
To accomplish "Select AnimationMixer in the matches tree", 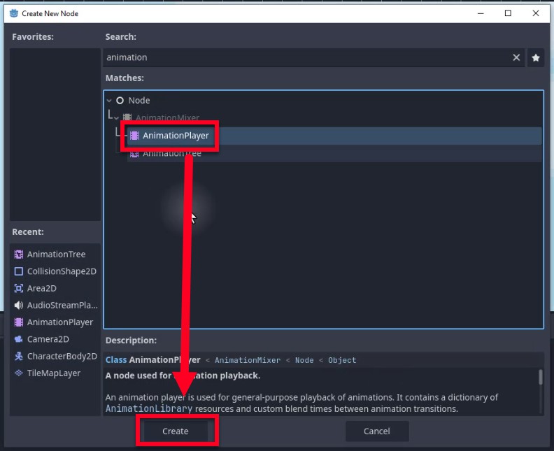I will 167,117.
